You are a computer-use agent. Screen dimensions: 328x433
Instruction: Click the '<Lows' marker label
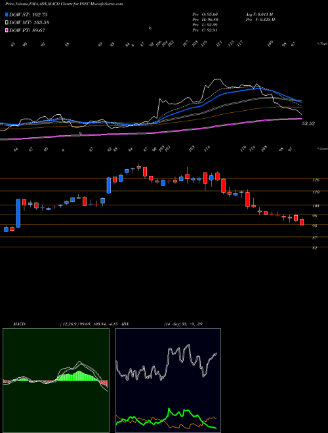coord(322,148)
